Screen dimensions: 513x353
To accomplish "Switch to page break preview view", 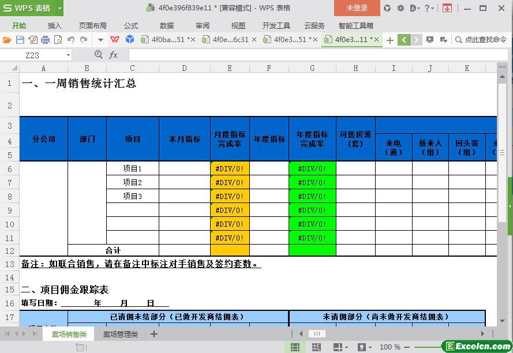I will coord(316,347).
